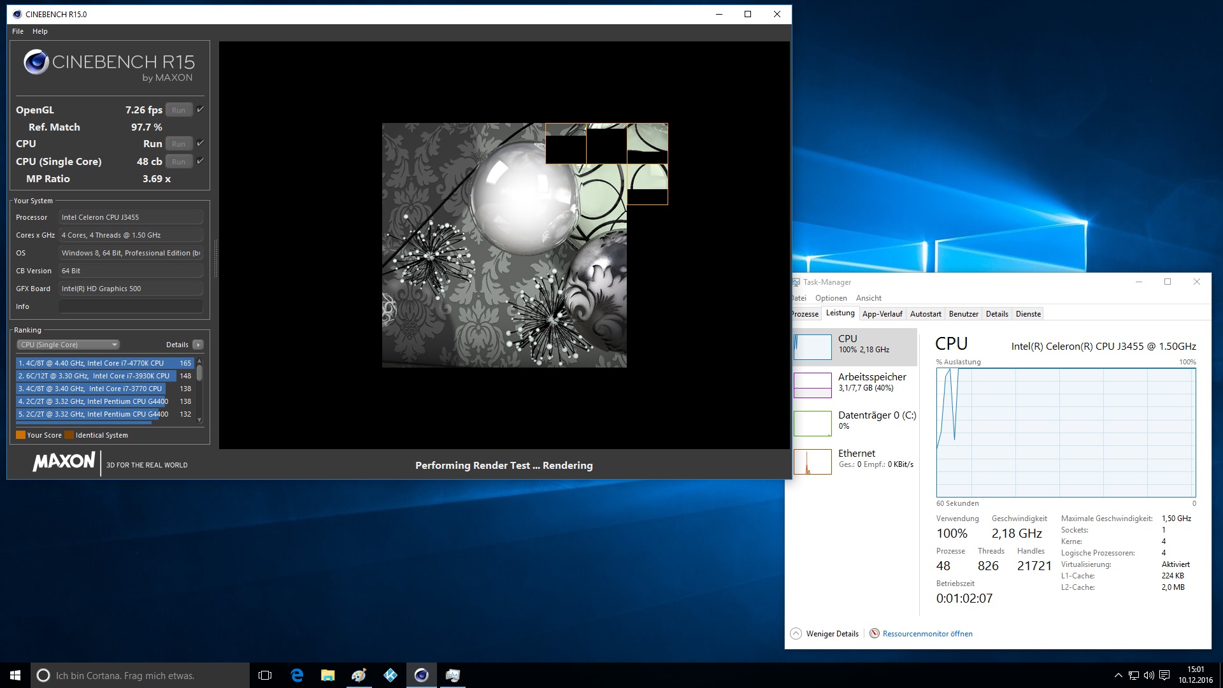Select ranking entry Intel Core i7-3930K CPU

(x=105, y=376)
